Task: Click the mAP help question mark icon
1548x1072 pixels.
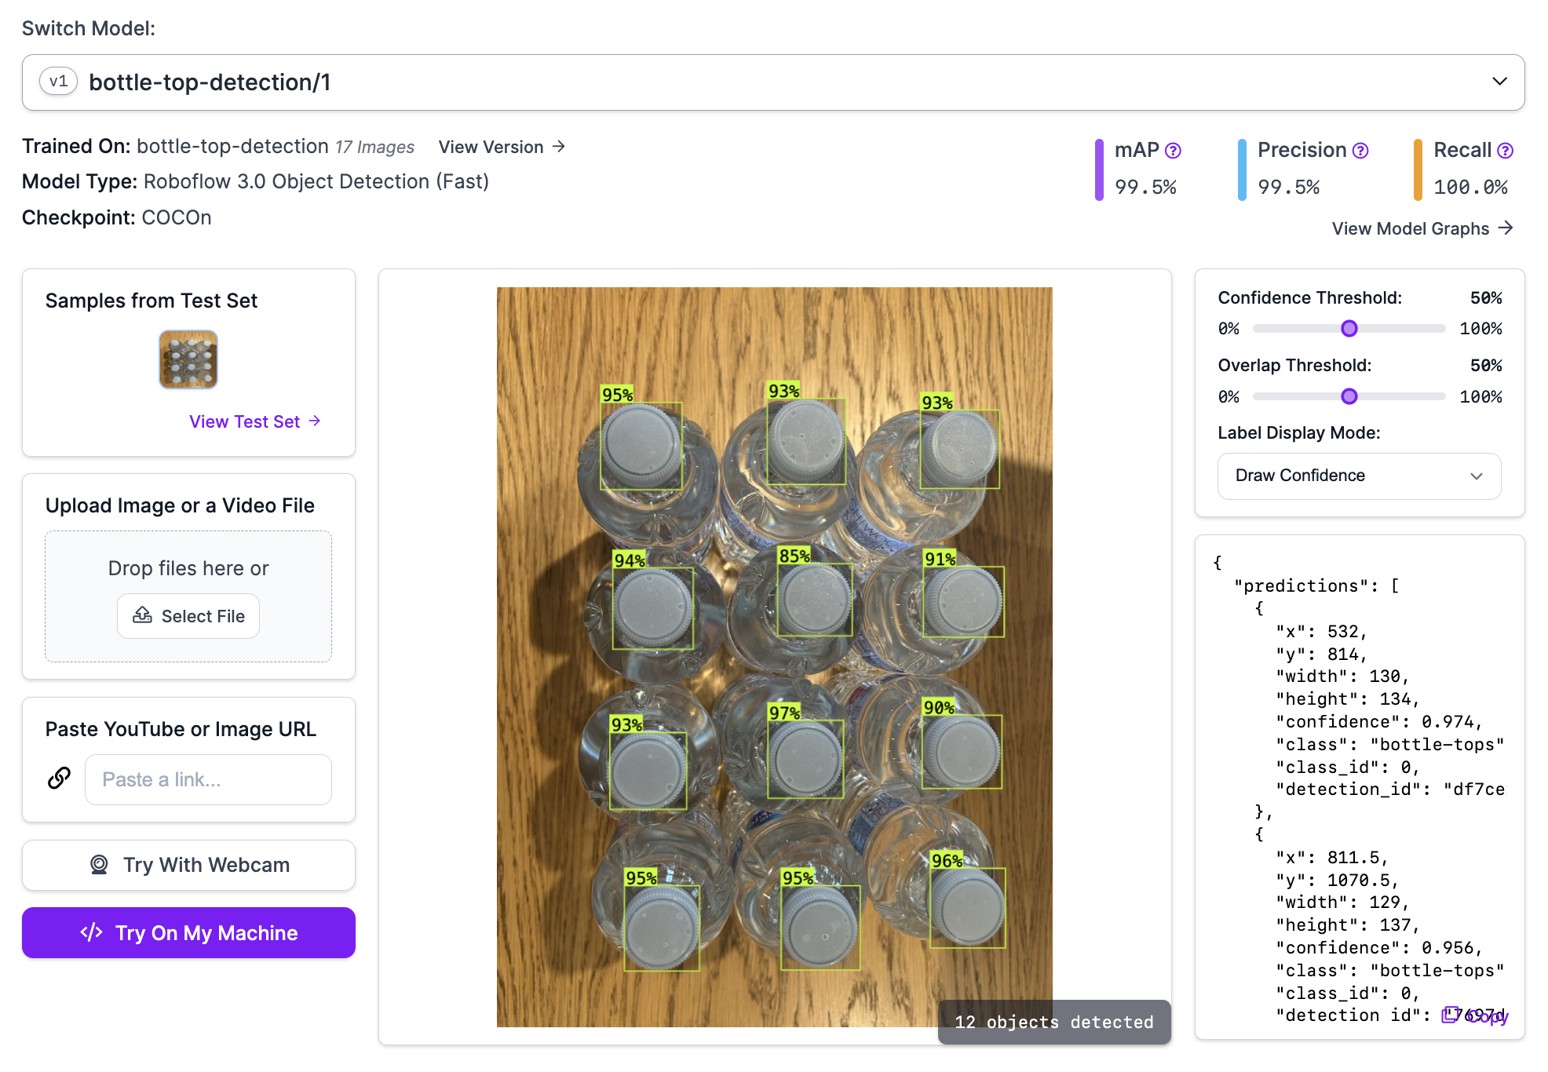Action: pos(1173,149)
